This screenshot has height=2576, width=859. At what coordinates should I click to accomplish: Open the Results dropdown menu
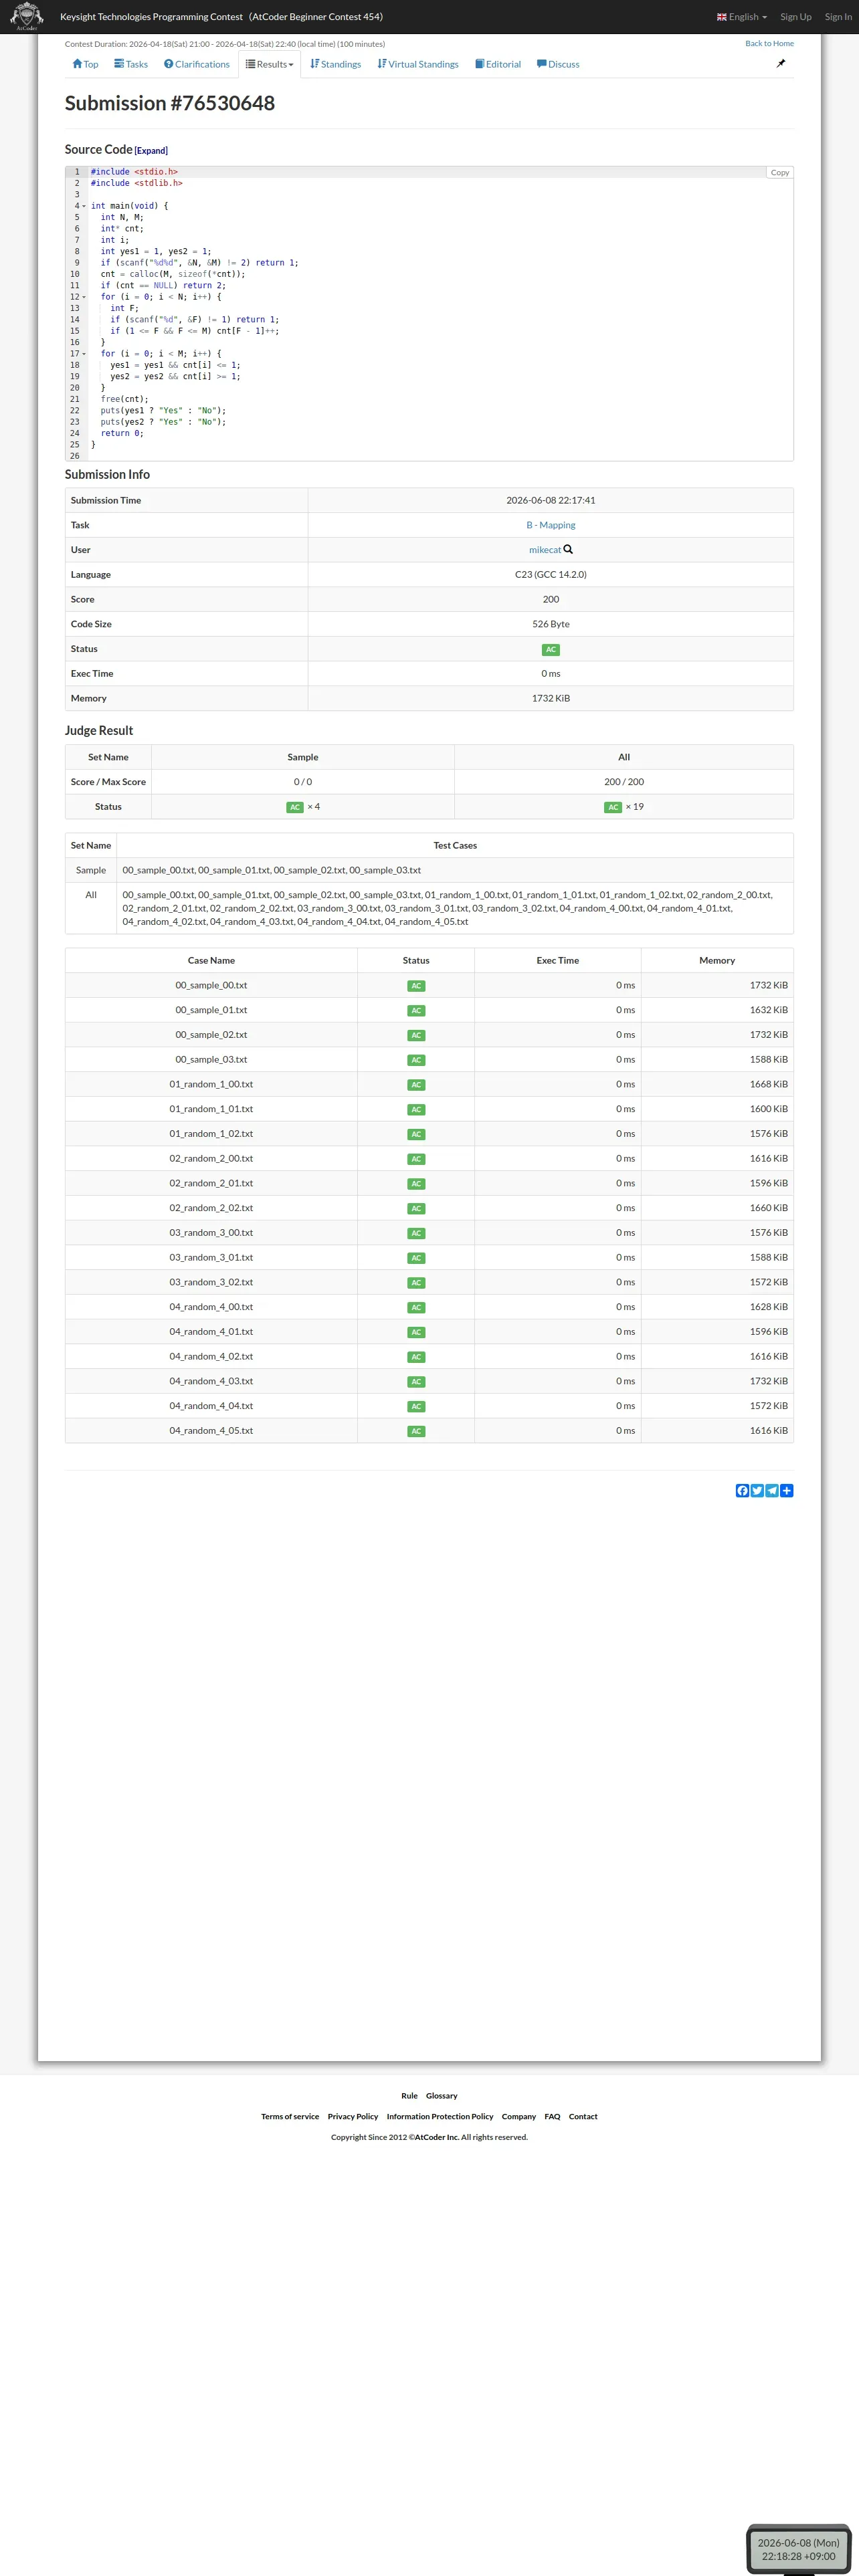pyautogui.click(x=270, y=64)
